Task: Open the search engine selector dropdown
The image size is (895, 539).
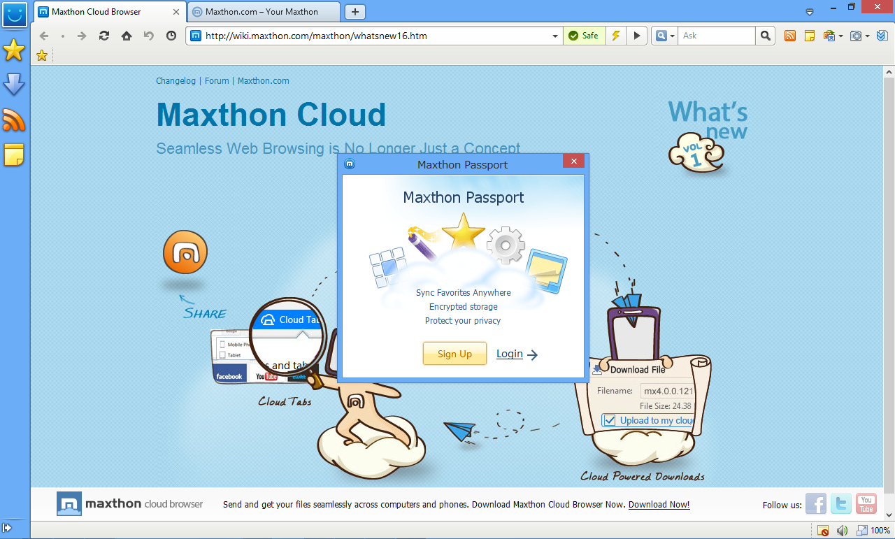Action: pyautogui.click(x=664, y=36)
